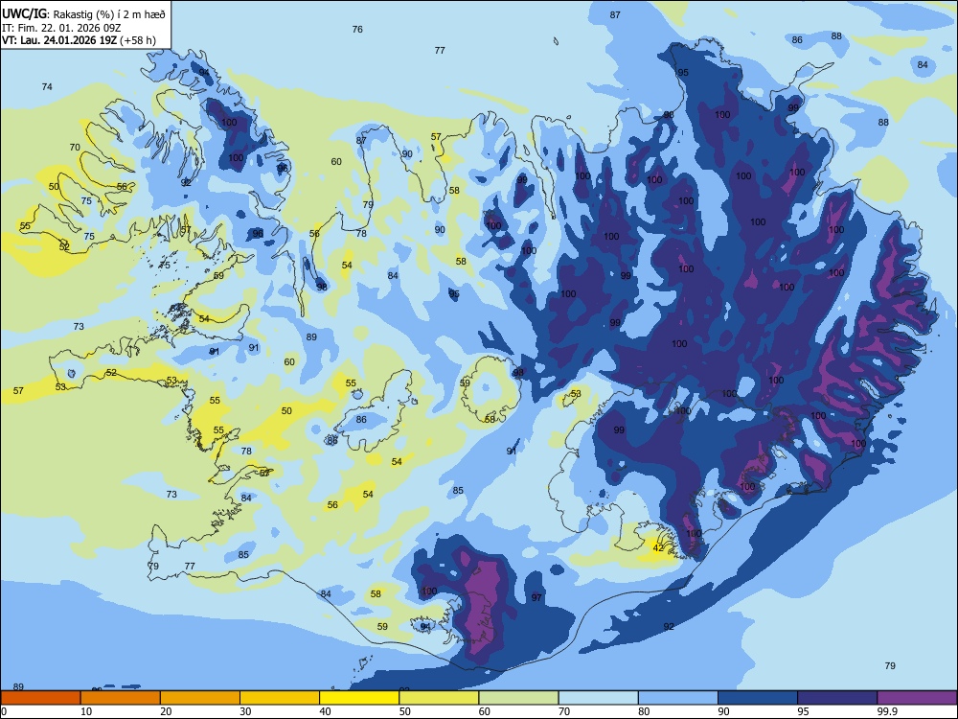Click the title text 'UWC/IG: Rakastig (%) í 2 m hæð'
Screen dimensions: 958x719
[x=83, y=13]
